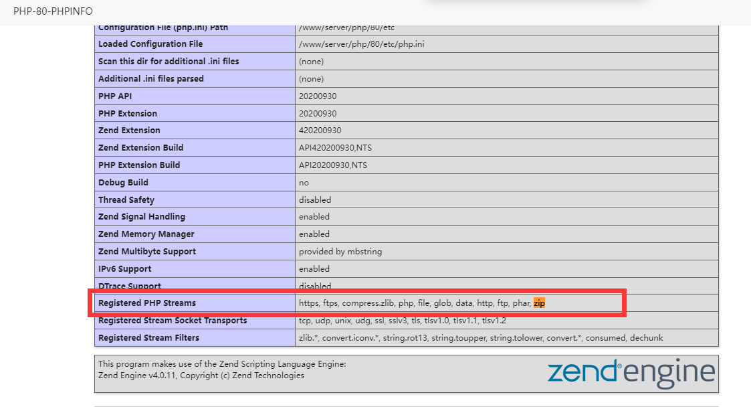Select the 'Zend Signal Handling' label

click(x=141, y=217)
